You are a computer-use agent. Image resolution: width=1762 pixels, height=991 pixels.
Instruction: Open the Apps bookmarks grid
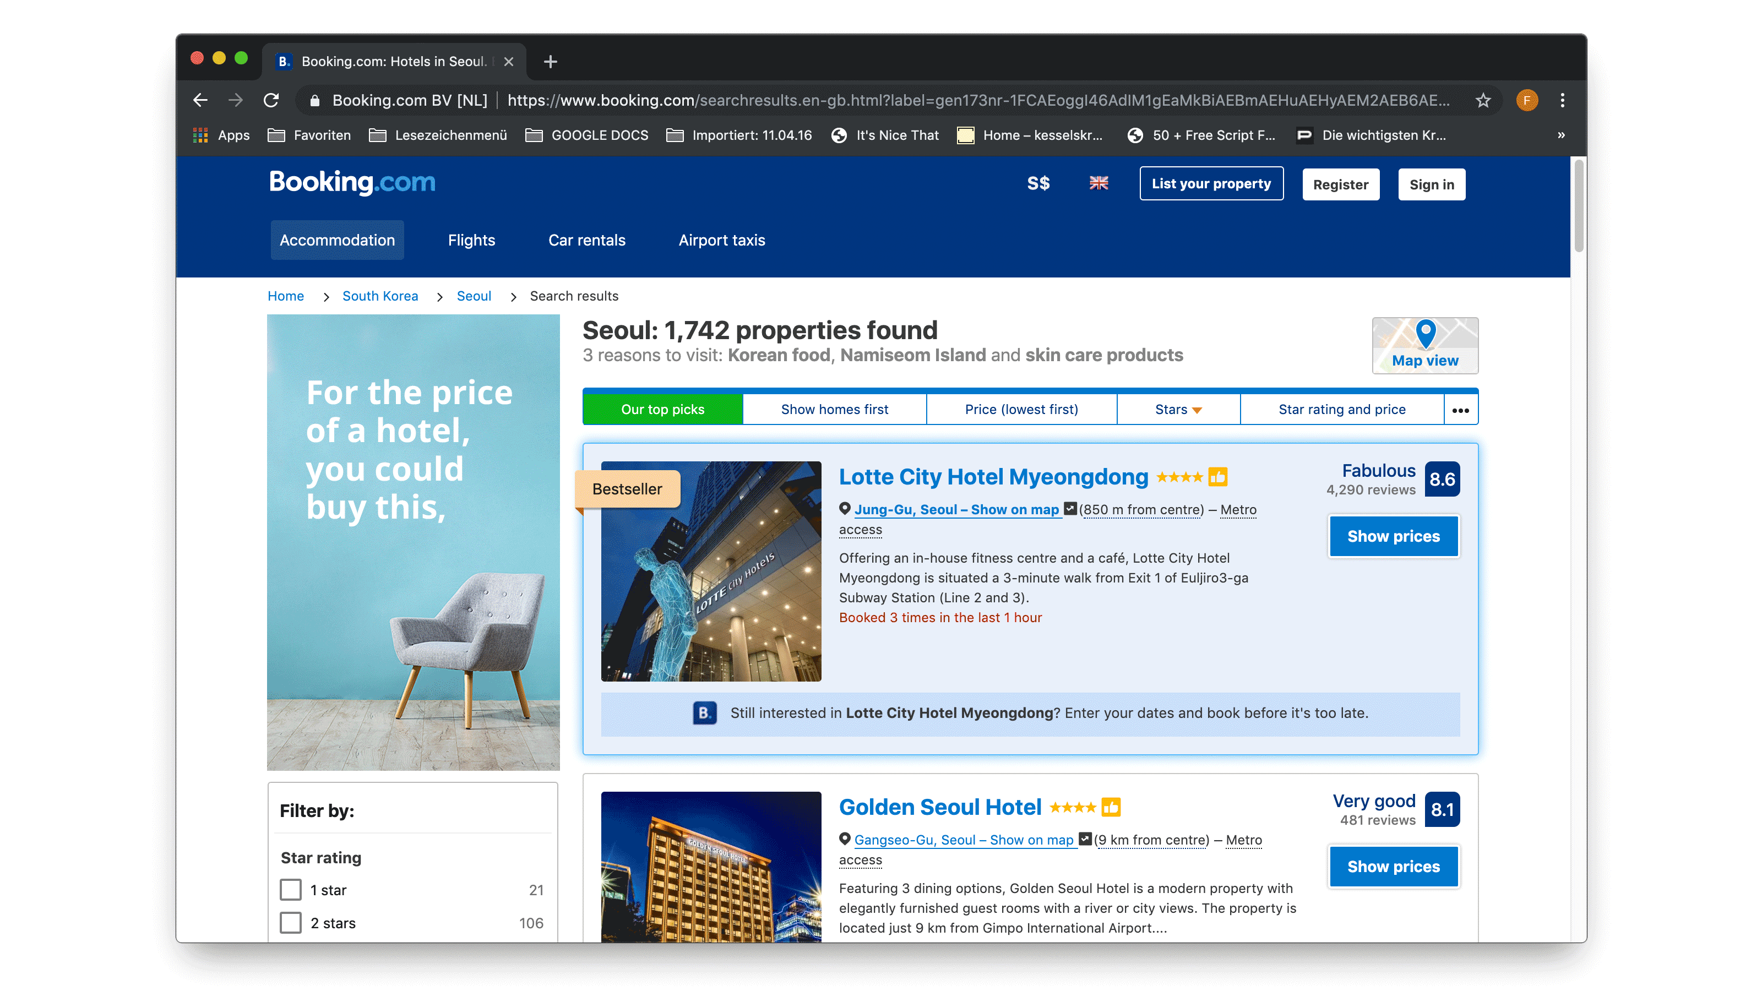(221, 135)
